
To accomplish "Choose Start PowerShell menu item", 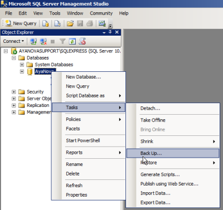I will click(89, 140).
